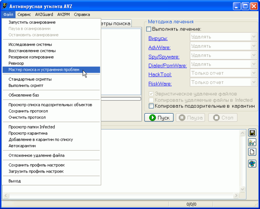The image size is (260, 209).
Task: Click the horizontal scroll left arrow
Action: coord(6,195)
